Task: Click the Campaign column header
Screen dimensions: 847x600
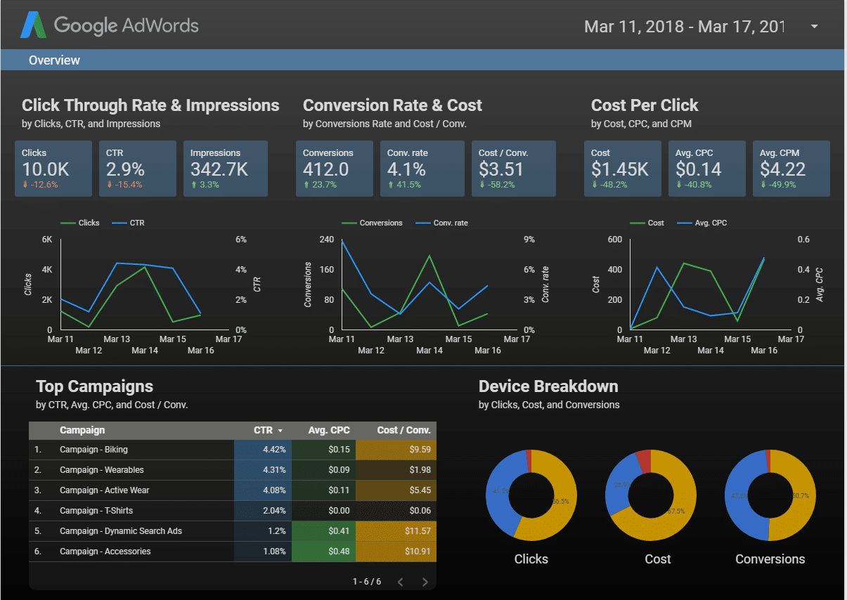Action: tap(82, 430)
